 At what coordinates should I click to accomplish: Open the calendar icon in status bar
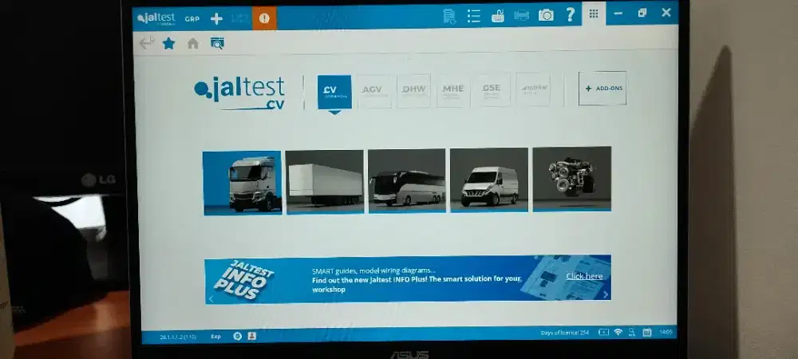click(x=647, y=332)
